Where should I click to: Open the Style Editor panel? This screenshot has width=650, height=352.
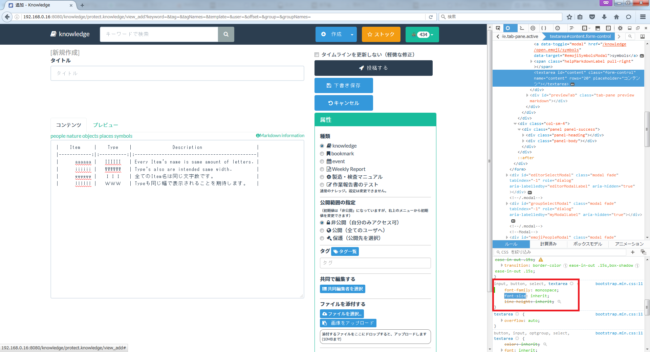544,28
